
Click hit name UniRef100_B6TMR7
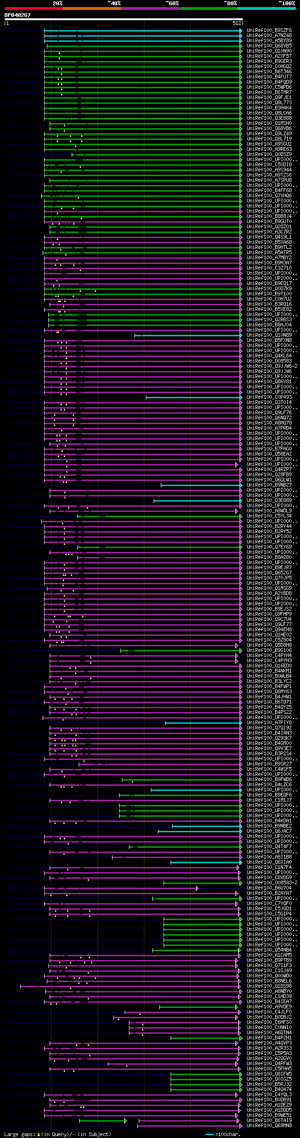(x=269, y=93)
